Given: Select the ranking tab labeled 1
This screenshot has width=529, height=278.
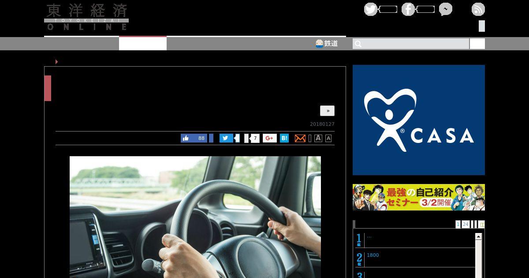Looking at the screenshot, I should coord(458,224).
